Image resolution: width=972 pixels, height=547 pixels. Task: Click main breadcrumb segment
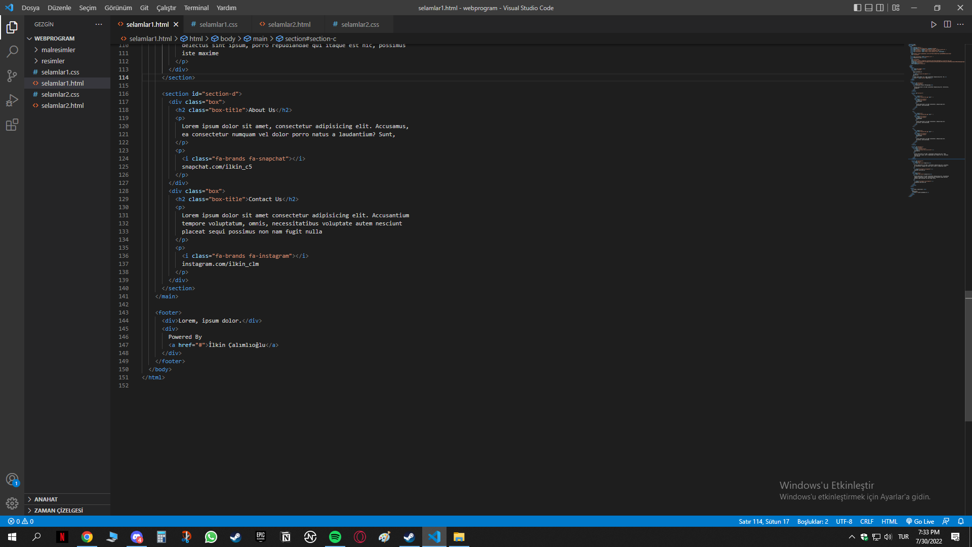point(256,38)
